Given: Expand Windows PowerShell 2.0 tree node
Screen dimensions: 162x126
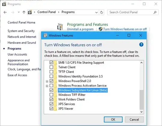Looking at the screenshot, I should point(47,81).
